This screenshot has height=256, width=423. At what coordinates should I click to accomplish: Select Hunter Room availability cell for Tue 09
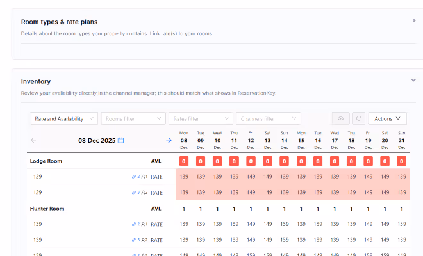[x=201, y=209]
